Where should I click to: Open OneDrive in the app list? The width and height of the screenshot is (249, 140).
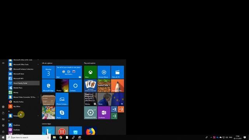coord(24,125)
